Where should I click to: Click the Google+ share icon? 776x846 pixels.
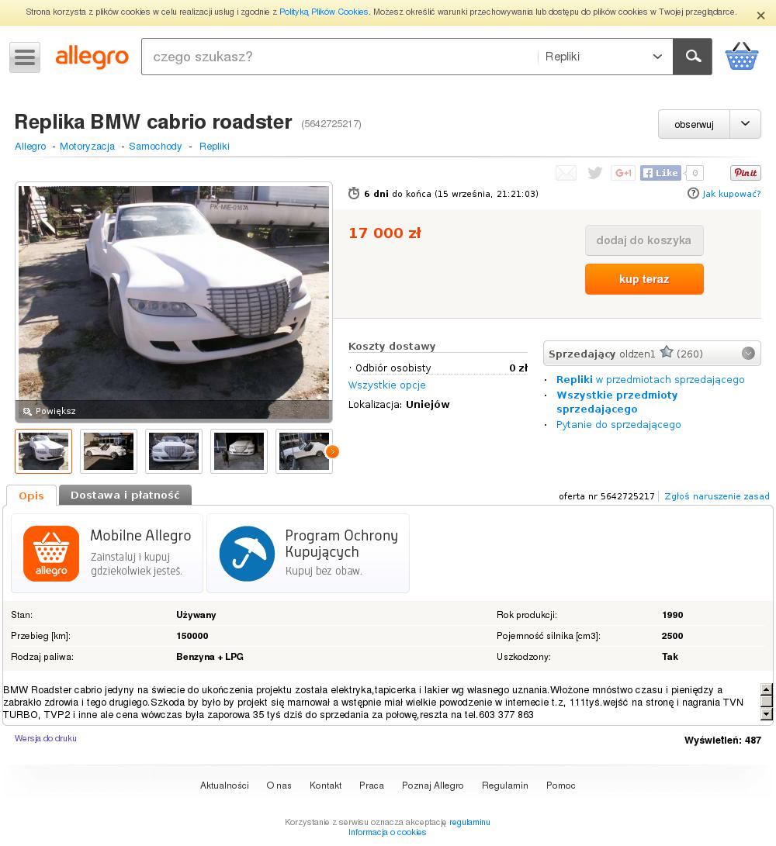[x=622, y=173]
